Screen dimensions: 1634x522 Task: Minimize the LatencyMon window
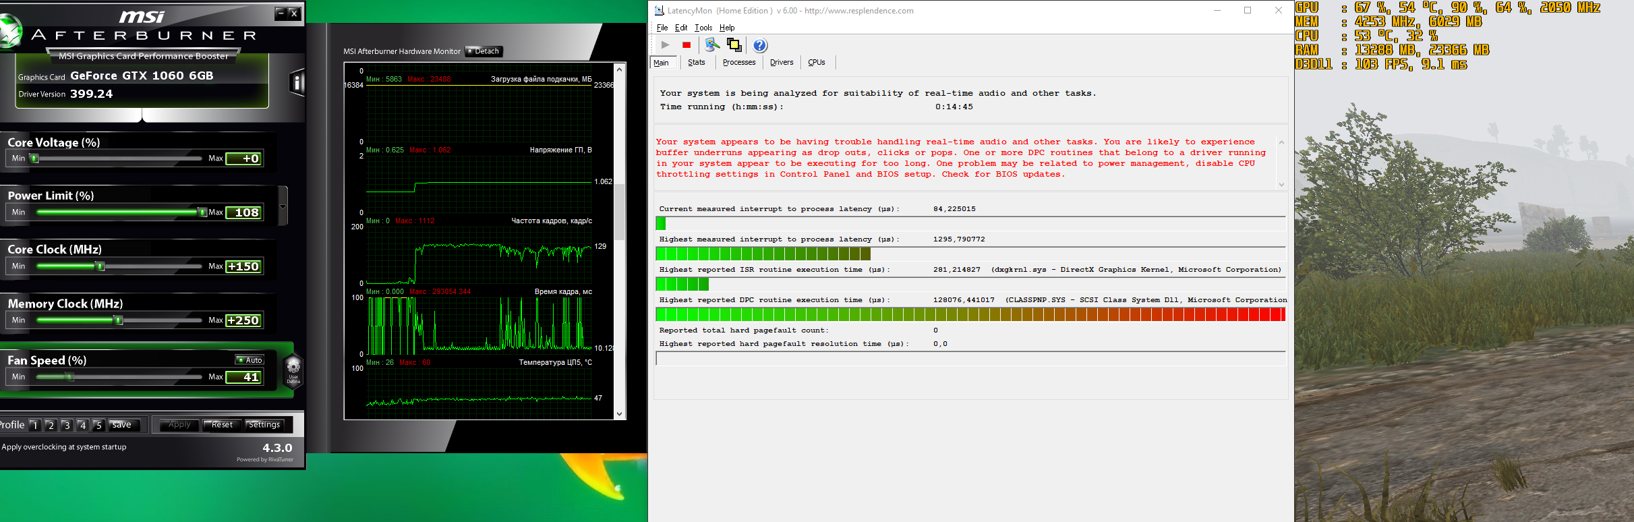[x=1217, y=11]
